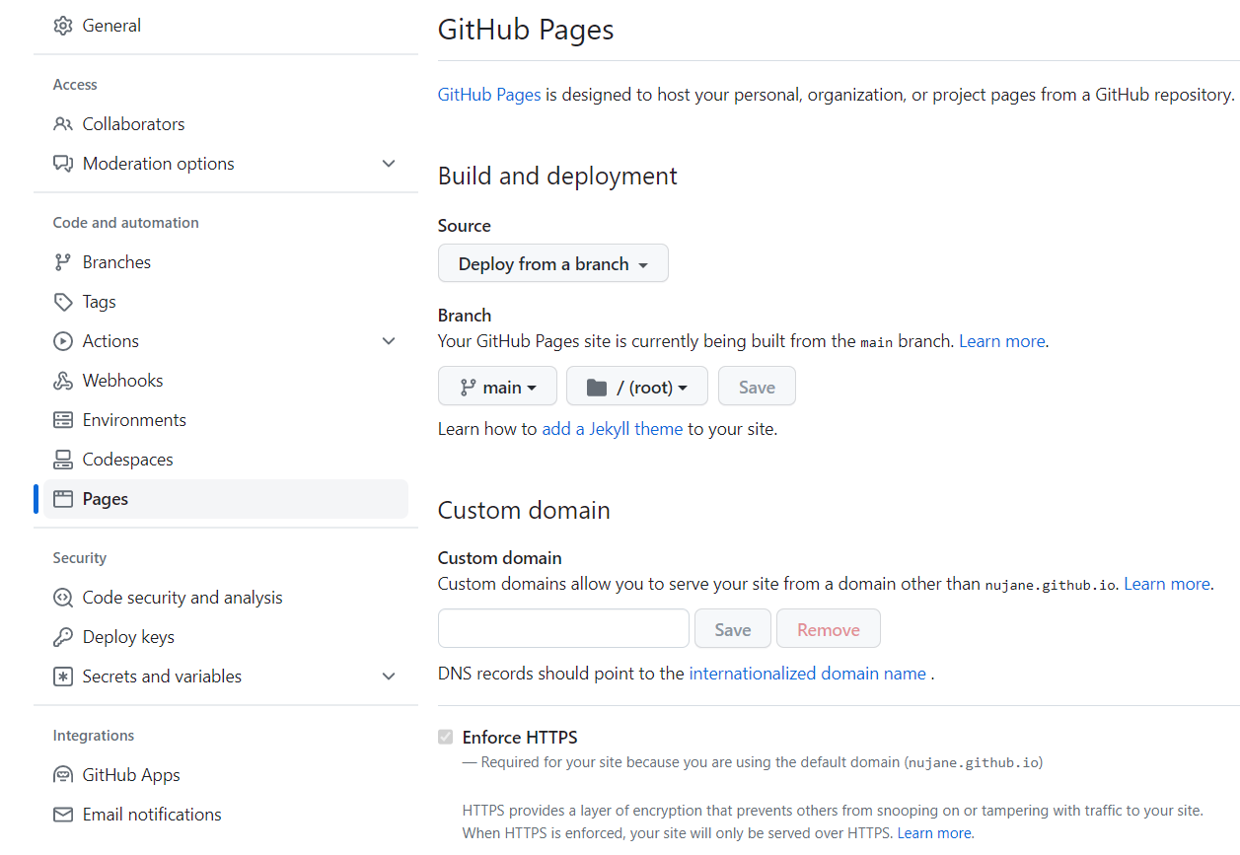Click the Actions play-circle icon
The width and height of the screenshot is (1240, 855).
63,341
